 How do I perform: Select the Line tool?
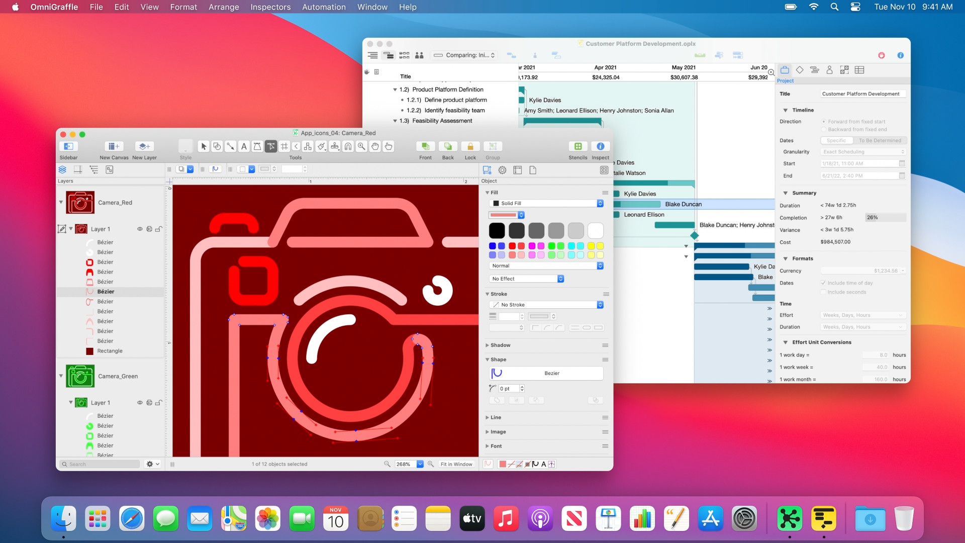coord(231,146)
